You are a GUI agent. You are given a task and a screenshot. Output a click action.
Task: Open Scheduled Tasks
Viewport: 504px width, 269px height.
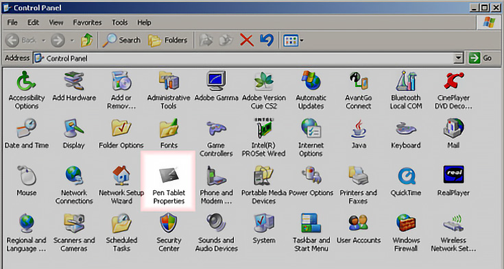pos(121,233)
